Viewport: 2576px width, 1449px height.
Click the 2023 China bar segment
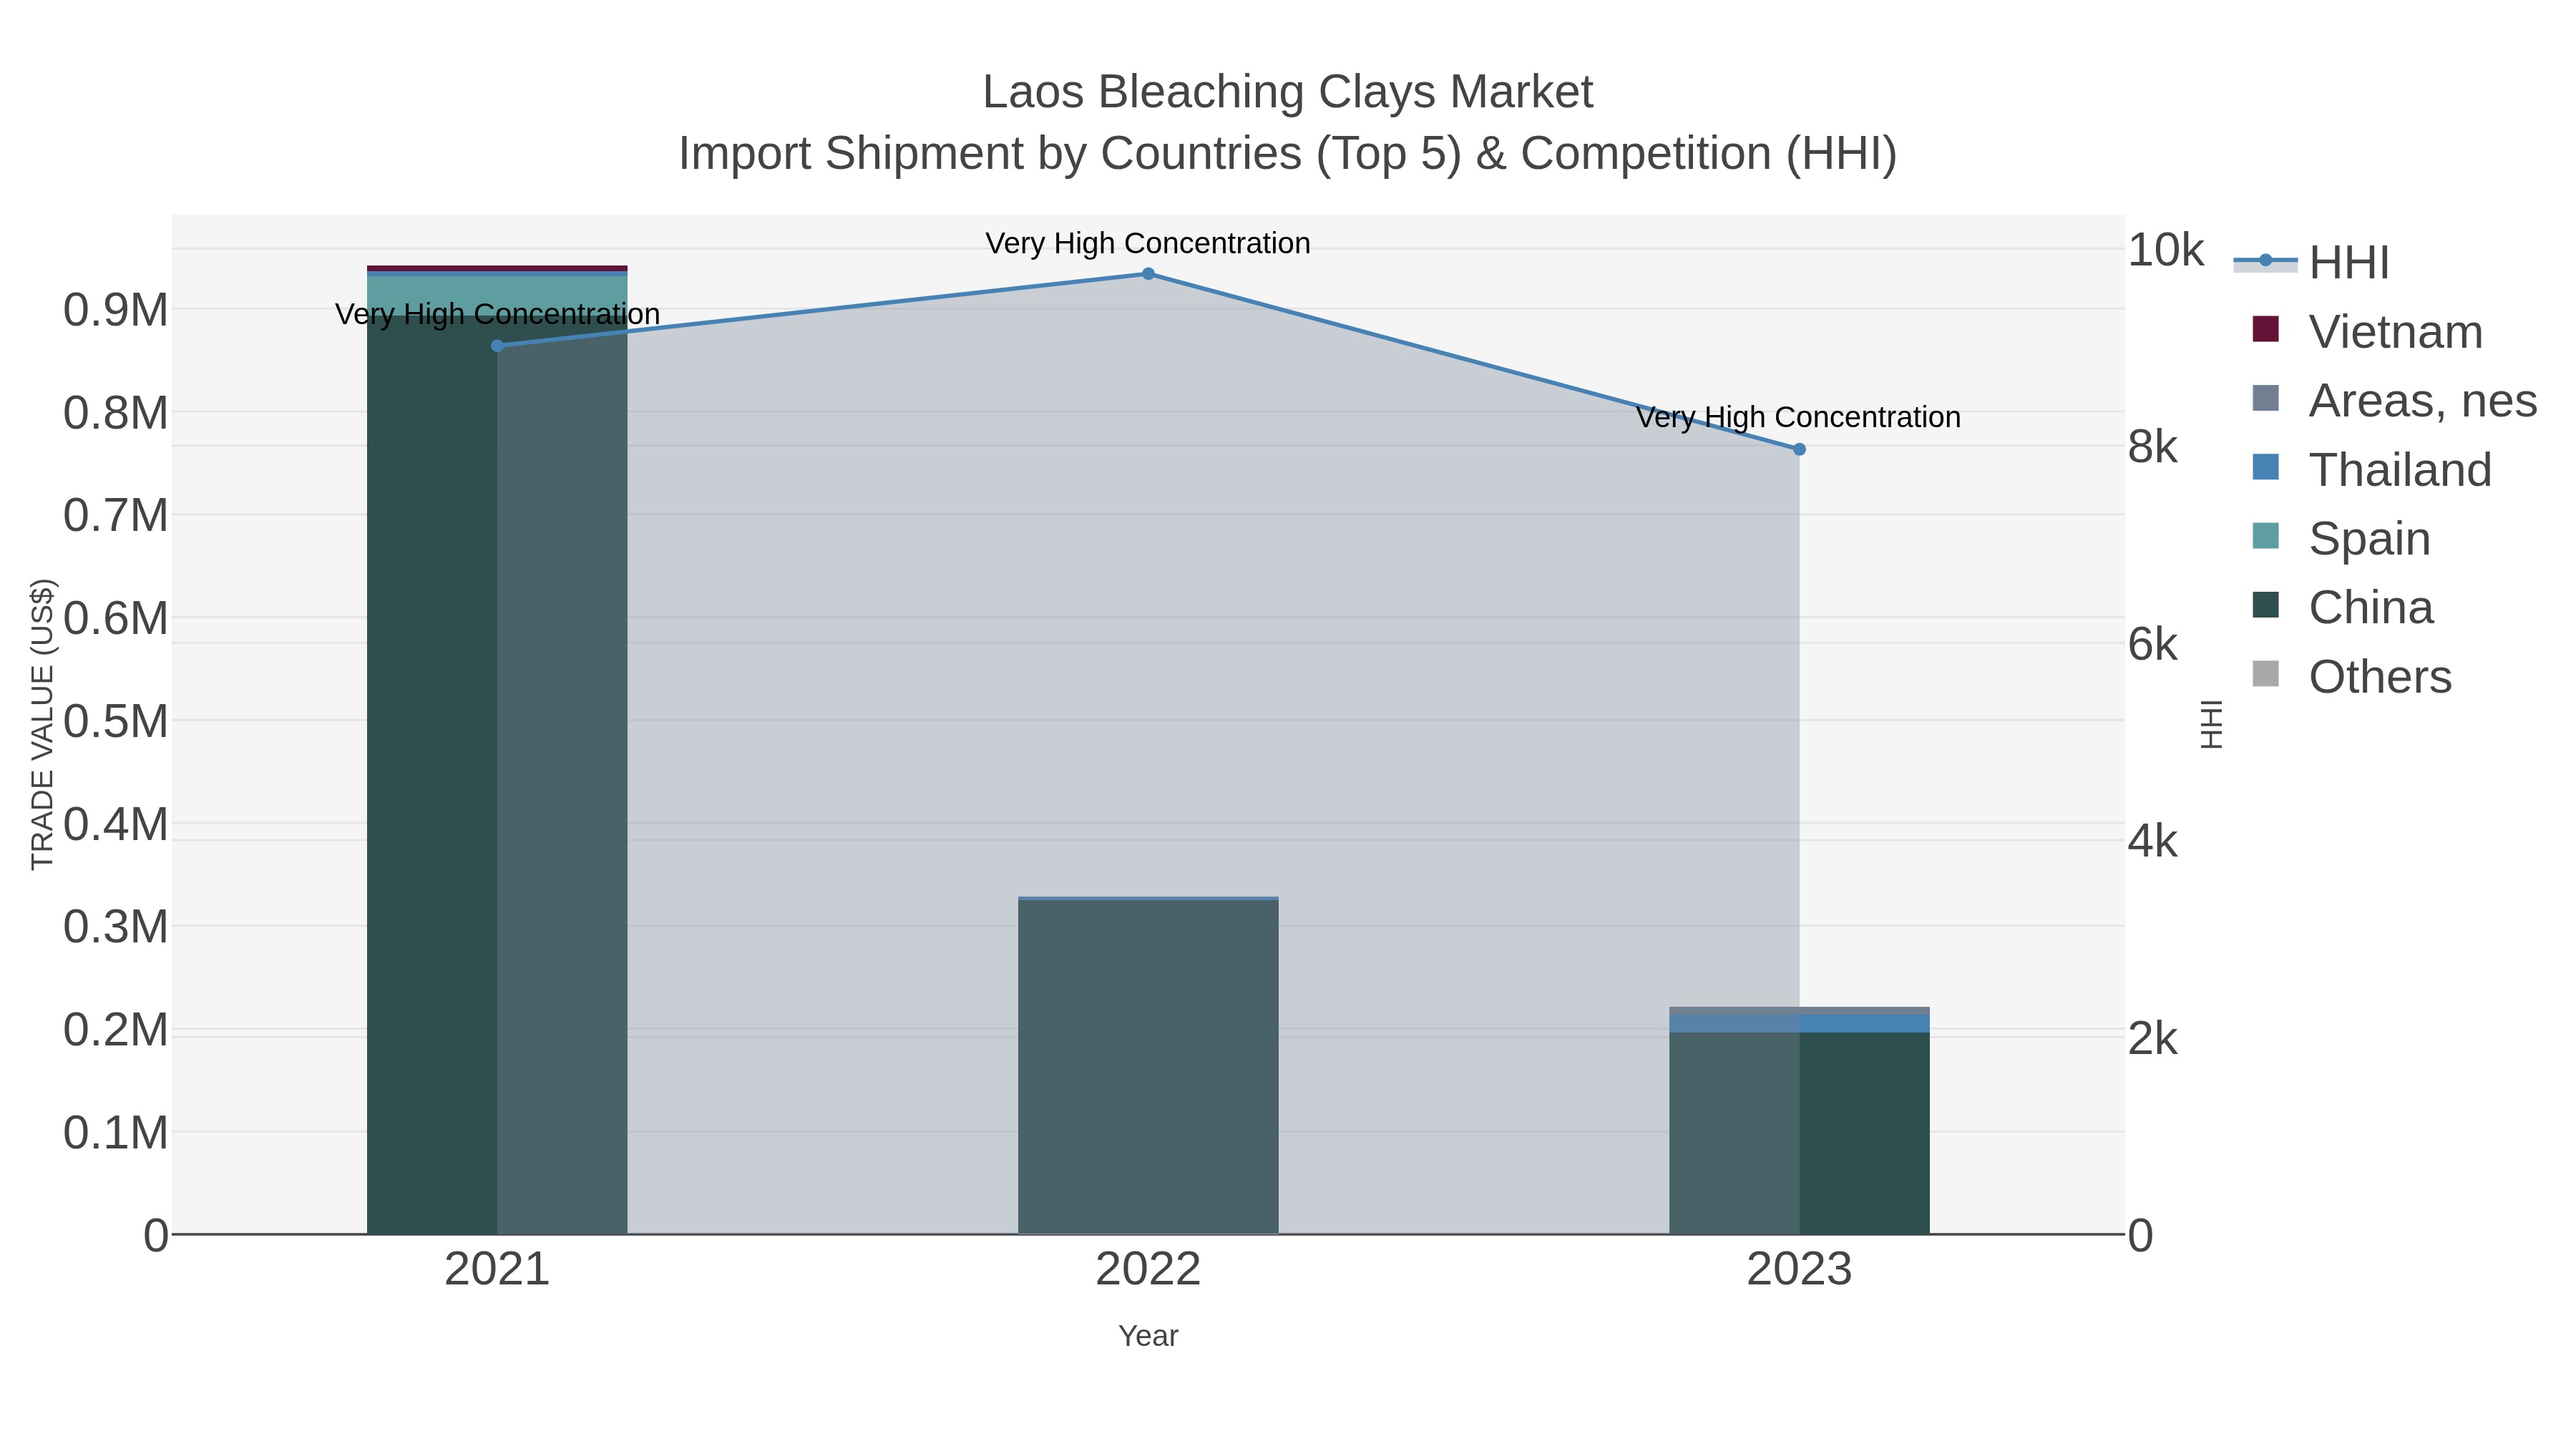click(1799, 1134)
